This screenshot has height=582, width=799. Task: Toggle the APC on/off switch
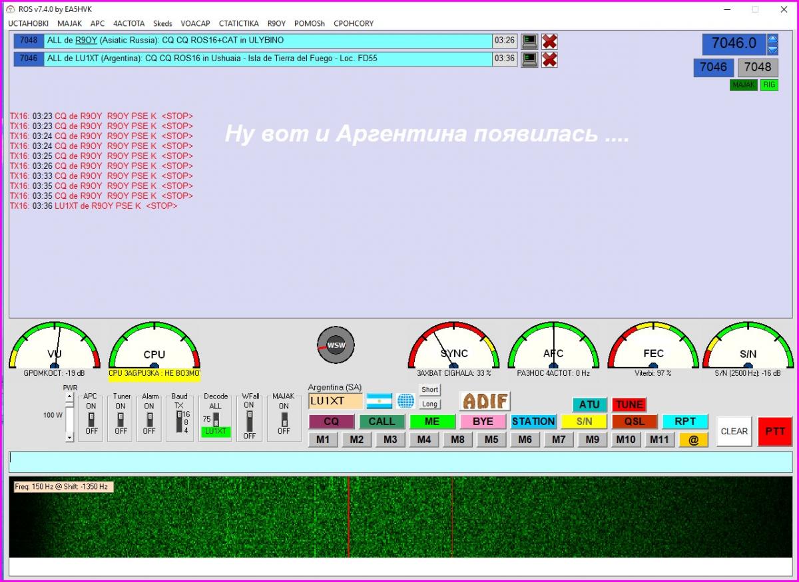tap(91, 418)
